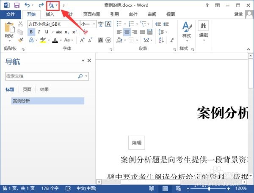Viewport: 254px width, 193px height.
Task: Toggle character shading
Action: pos(101,40)
